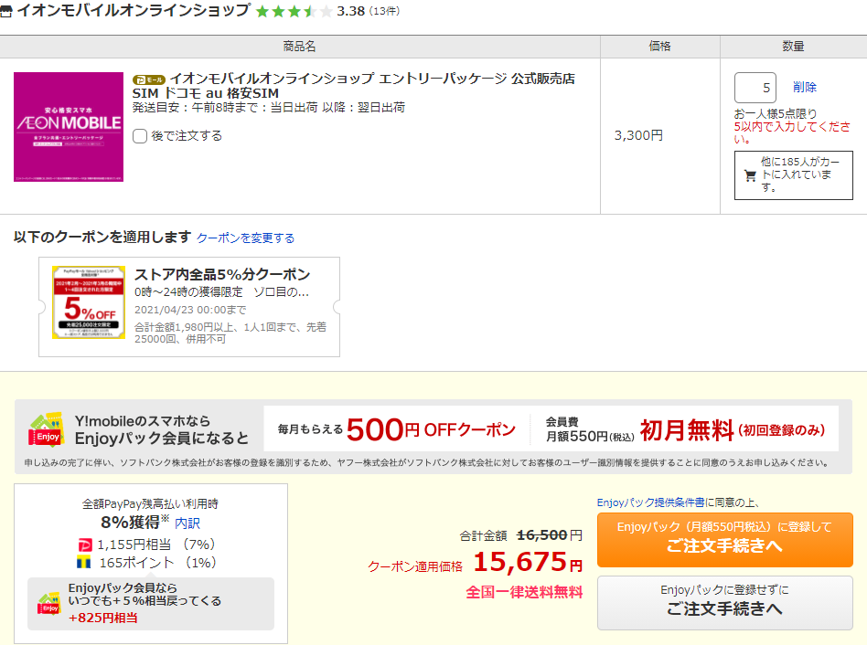Click the 15,675円 coupon price
The image size is (867, 645).
click(528, 562)
